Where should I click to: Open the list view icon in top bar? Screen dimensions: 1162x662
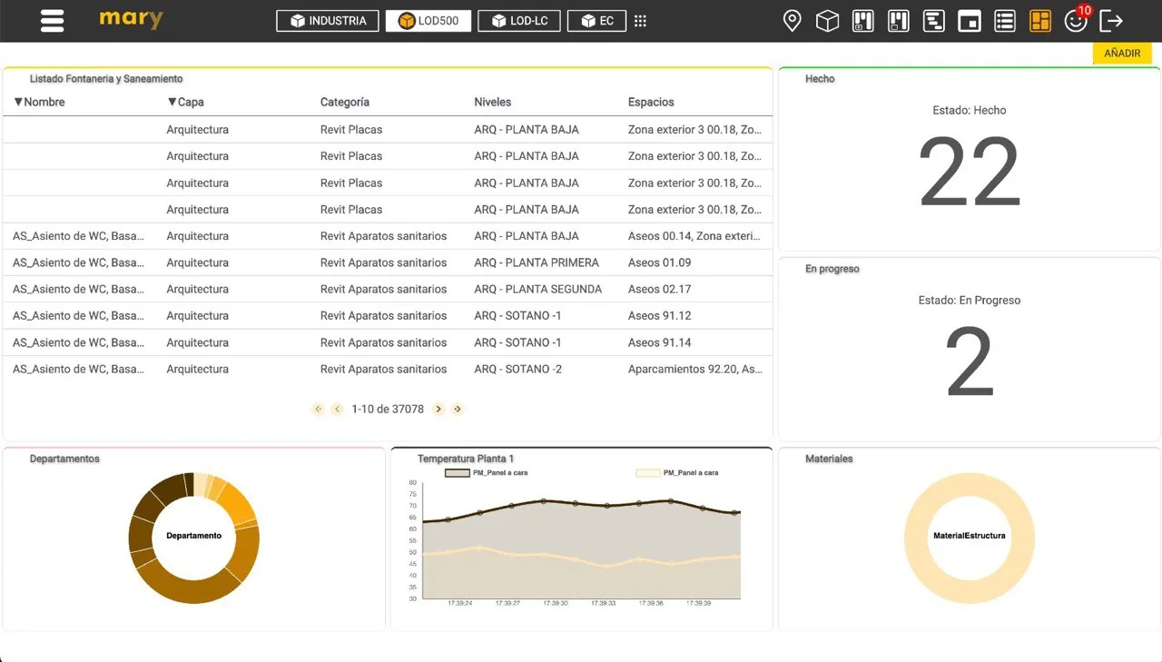1005,21
